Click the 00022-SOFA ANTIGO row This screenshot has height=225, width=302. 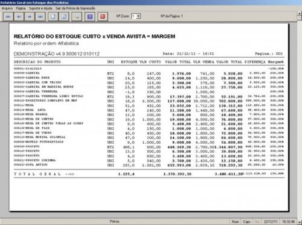pos(149,165)
